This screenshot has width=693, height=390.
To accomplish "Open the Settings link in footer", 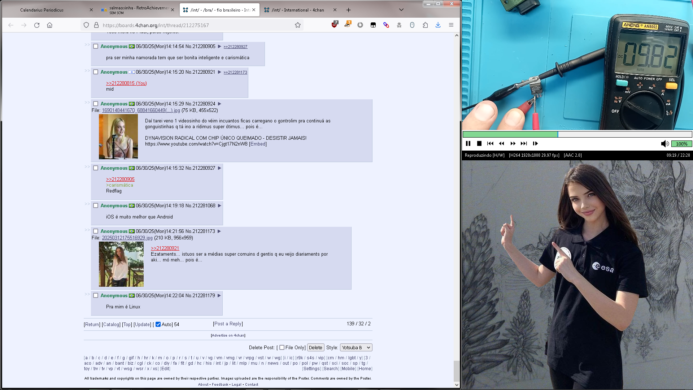I will click(311, 369).
